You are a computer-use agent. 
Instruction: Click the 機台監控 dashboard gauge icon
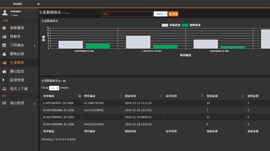[x=4, y=72]
